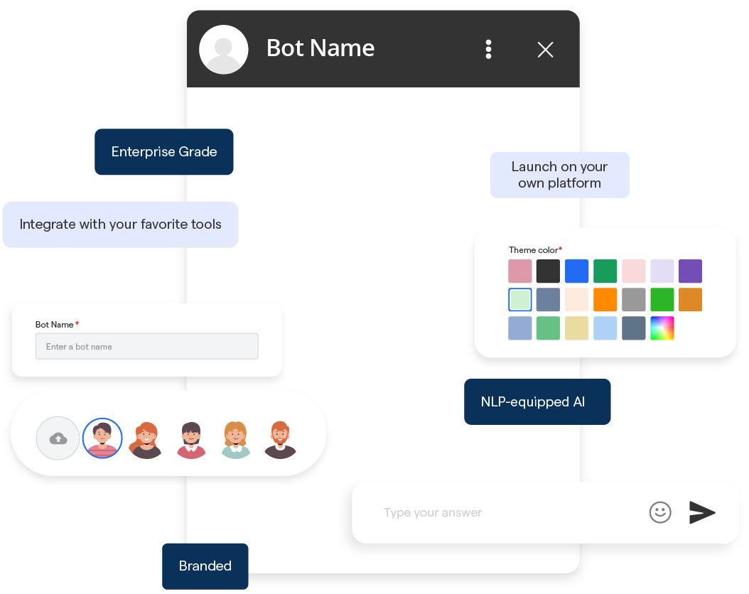The width and height of the screenshot is (749, 594).
Task: Click 'Launch on your own platform' bubble
Action: click(x=559, y=175)
